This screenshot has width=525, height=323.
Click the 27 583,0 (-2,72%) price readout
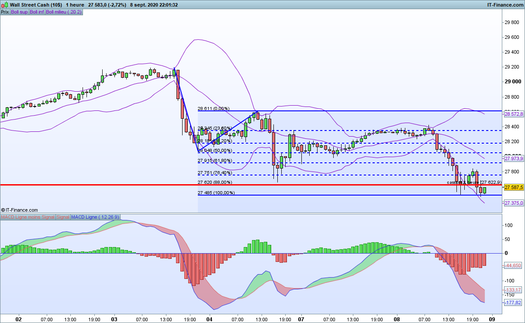pos(107,4)
